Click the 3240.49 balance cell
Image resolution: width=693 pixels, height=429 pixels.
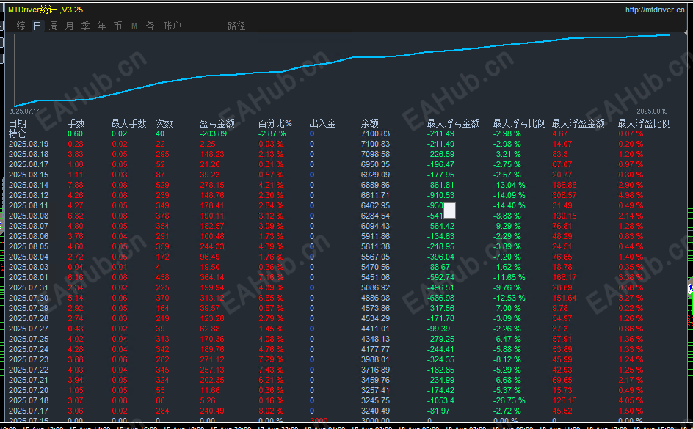coord(375,411)
